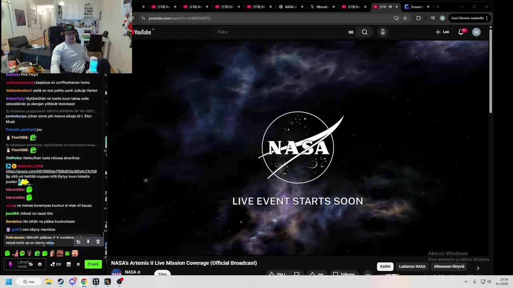Click the Windows taskbar Hae search box

[x=29, y=282]
